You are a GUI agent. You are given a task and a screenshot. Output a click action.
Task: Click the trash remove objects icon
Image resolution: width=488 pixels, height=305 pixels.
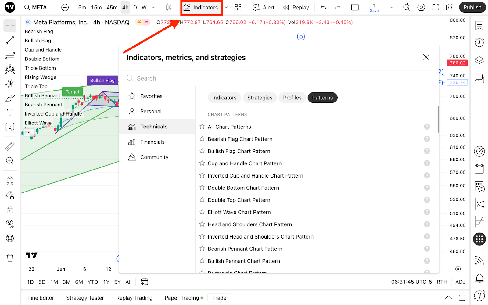click(x=10, y=258)
